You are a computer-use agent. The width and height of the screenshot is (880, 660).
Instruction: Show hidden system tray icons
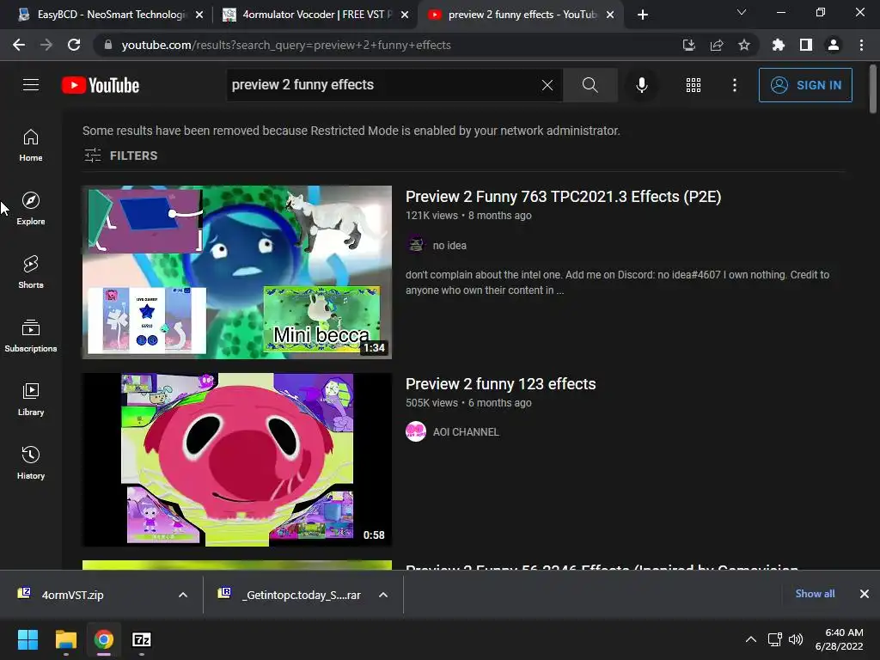click(x=751, y=639)
